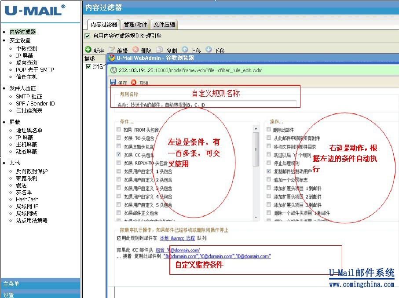
Task: Switch to the 管理/附件 tab
Action: (135, 24)
